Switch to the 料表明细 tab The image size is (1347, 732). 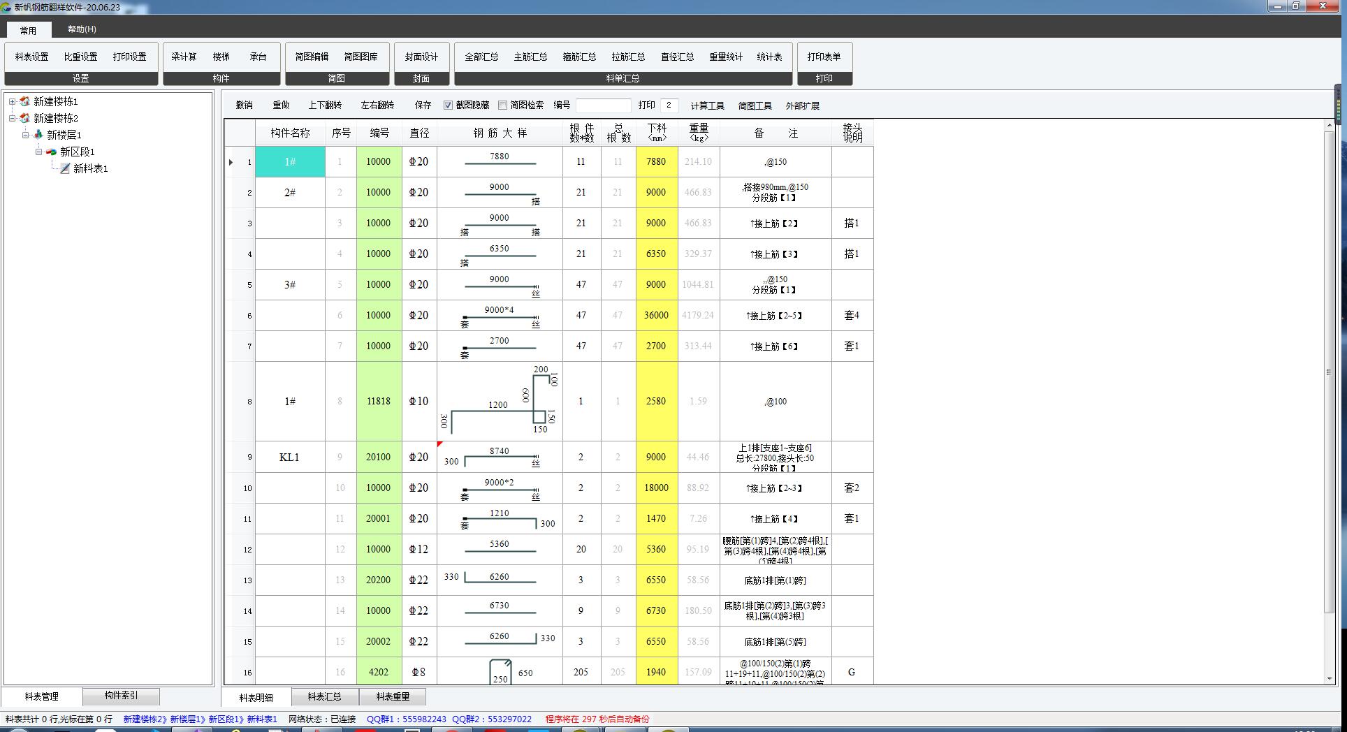(x=256, y=697)
